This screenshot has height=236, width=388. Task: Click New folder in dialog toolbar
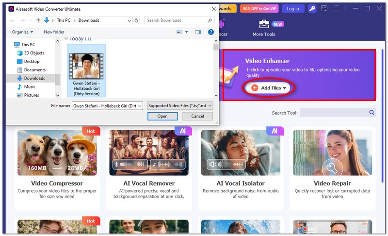tap(54, 32)
